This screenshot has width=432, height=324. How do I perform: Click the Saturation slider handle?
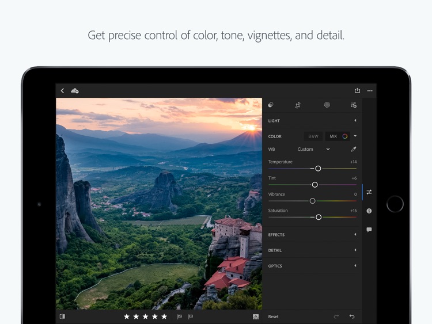tap(319, 217)
